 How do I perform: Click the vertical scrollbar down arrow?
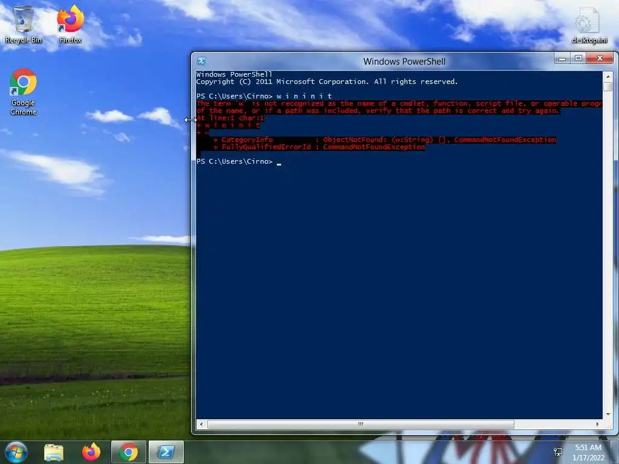pos(608,414)
